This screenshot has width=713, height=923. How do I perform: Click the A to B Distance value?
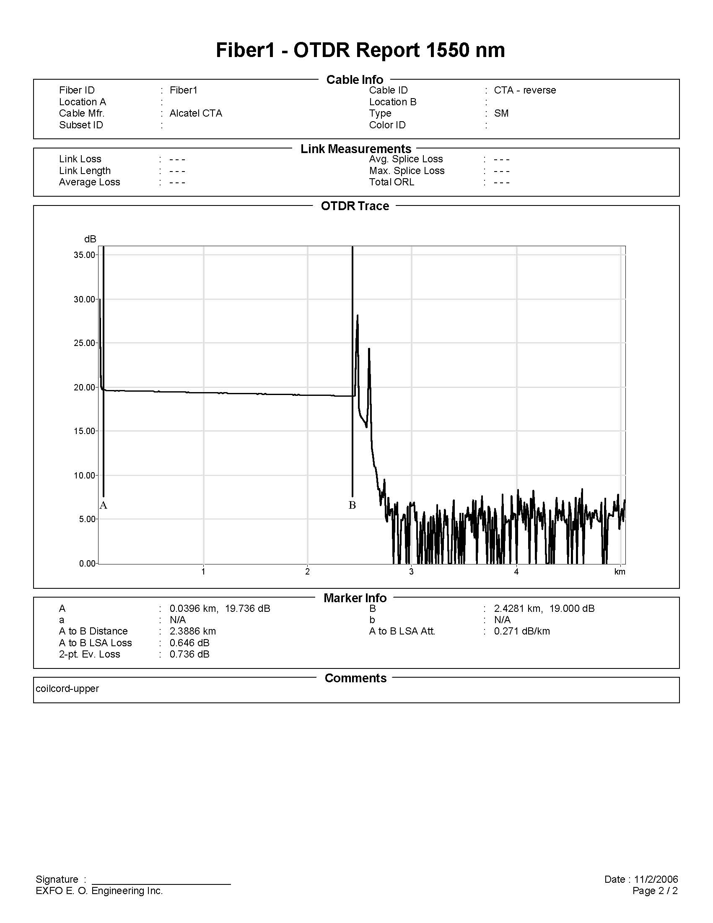193,631
